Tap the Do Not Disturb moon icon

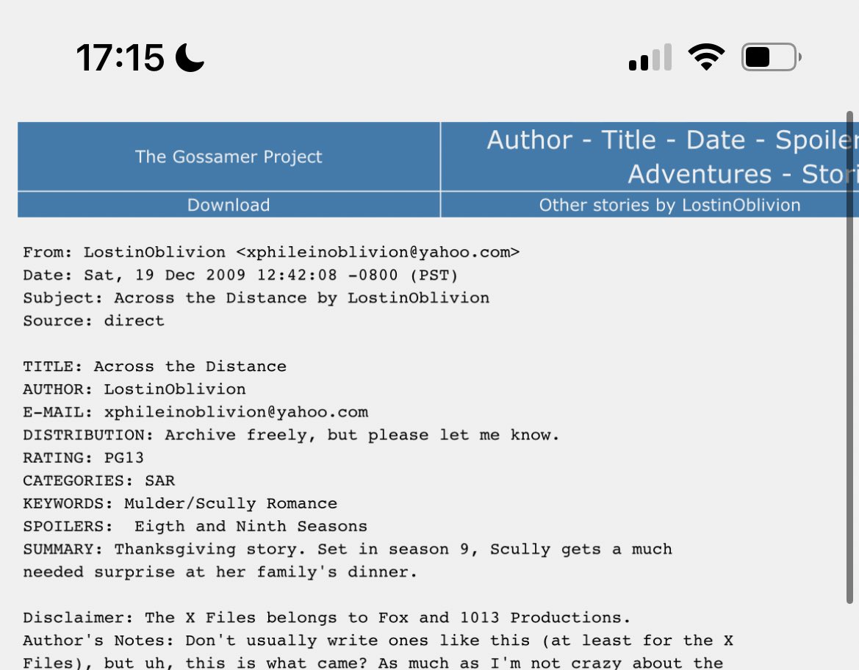click(190, 57)
